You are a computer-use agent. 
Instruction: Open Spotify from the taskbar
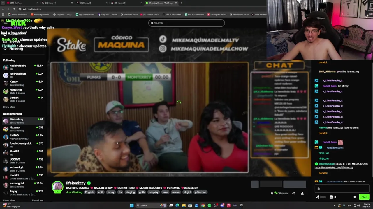coord(209,206)
